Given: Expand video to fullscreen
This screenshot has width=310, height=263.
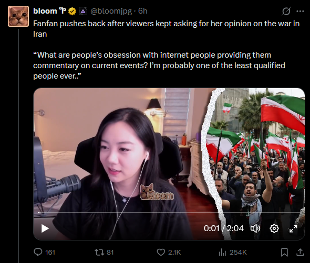Looking at the screenshot, I should (293, 228).
